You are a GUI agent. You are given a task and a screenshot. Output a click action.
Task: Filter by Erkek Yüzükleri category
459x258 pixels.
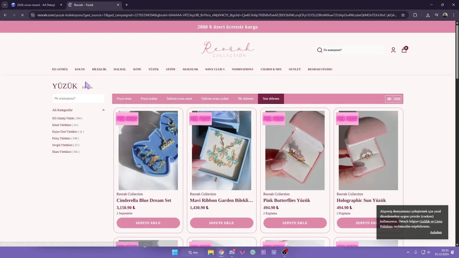click(65, 125)
